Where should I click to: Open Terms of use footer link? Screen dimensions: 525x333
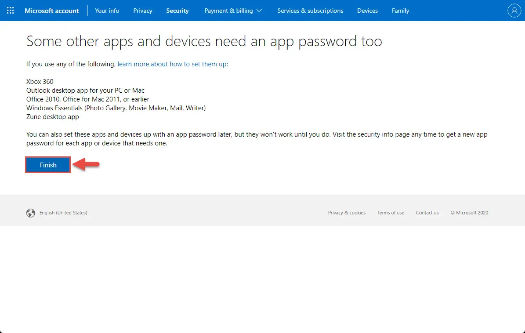(x=391, y=213)
